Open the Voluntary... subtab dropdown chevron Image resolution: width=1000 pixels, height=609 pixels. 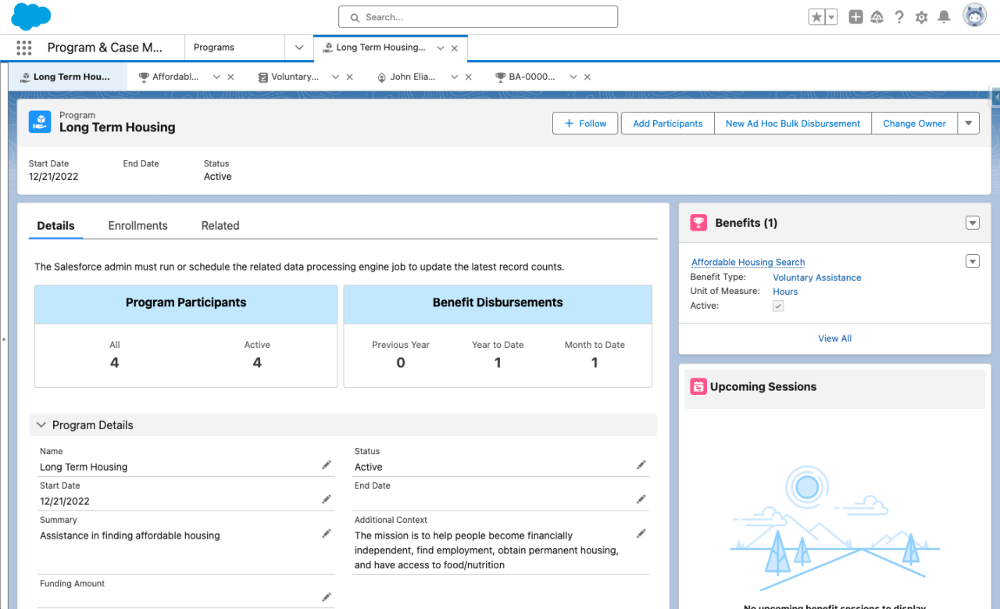click(x=336, y=77)
